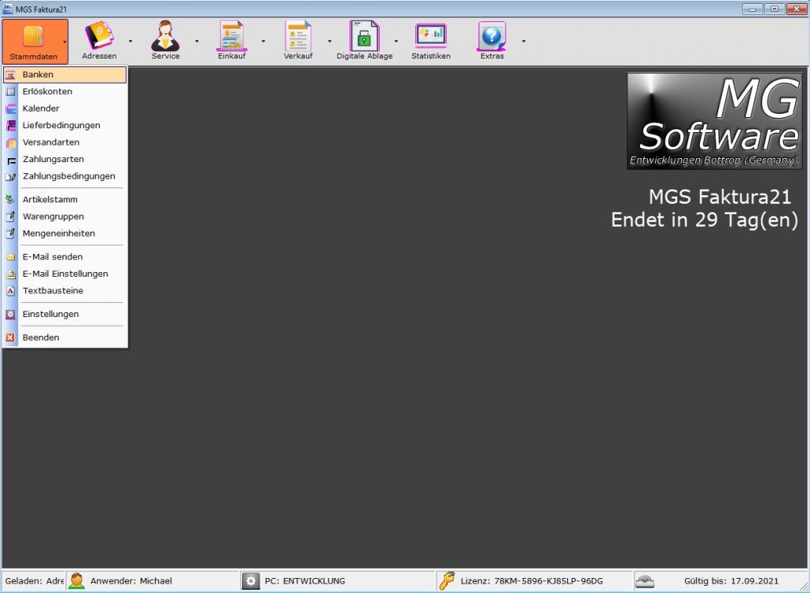
Task: Click 'Endet in 29 Tag(en)' text
Action: [x=705, y=220]
